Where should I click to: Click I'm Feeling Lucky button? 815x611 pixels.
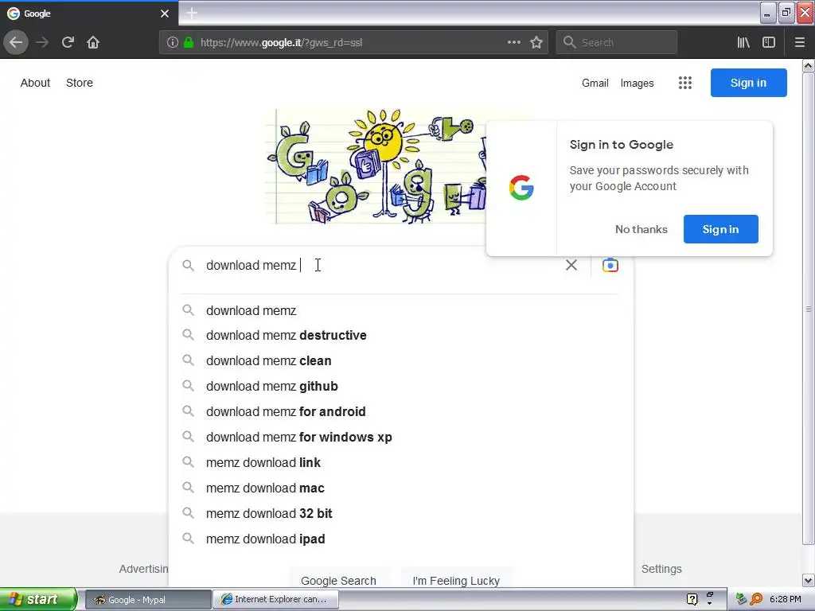[x=456, y=580]
